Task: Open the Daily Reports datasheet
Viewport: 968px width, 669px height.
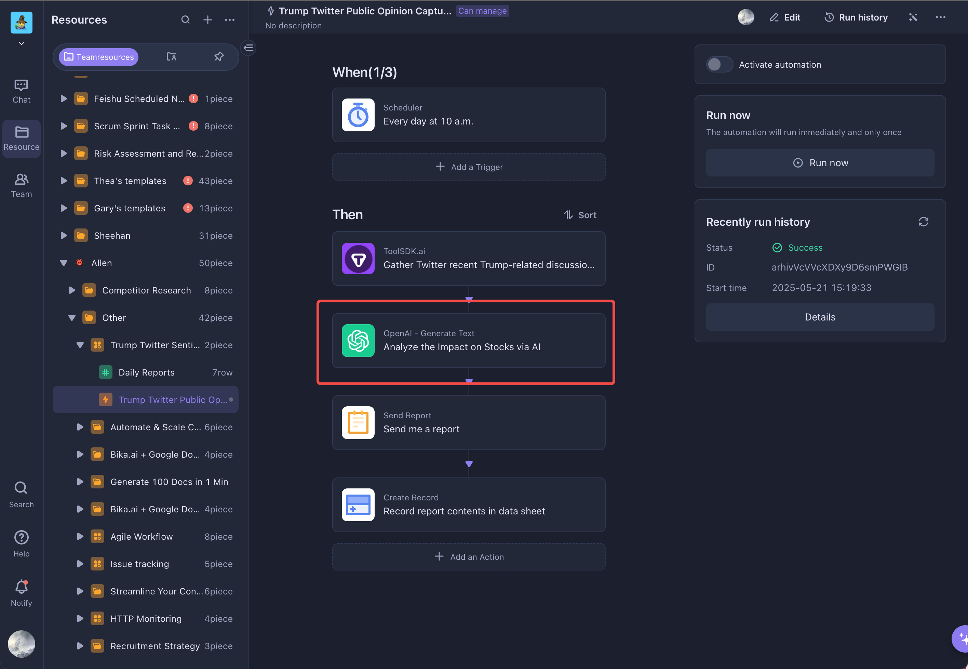Action: point(145,372)
